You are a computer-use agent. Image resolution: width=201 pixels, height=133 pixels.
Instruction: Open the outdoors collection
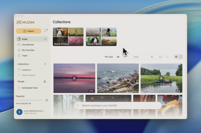[32, 70]
